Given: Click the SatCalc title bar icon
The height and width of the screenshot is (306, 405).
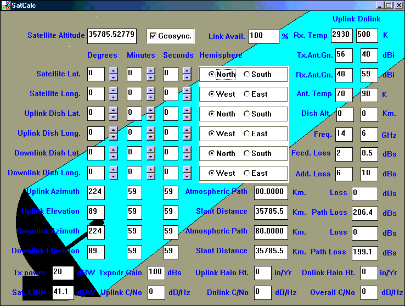Looking at the screenshot, I should 5,5.
